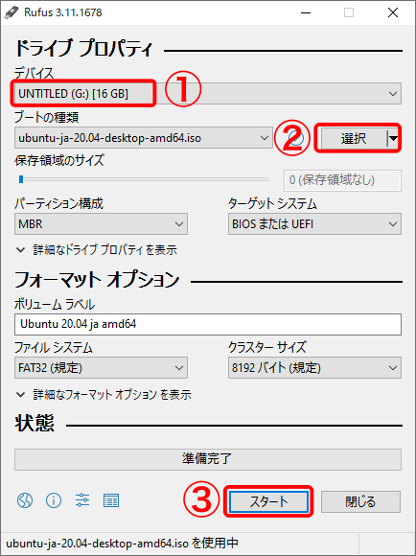Click the 閉じる button
The width and height of the screenshot is (416, 556).
click(360, 501)
